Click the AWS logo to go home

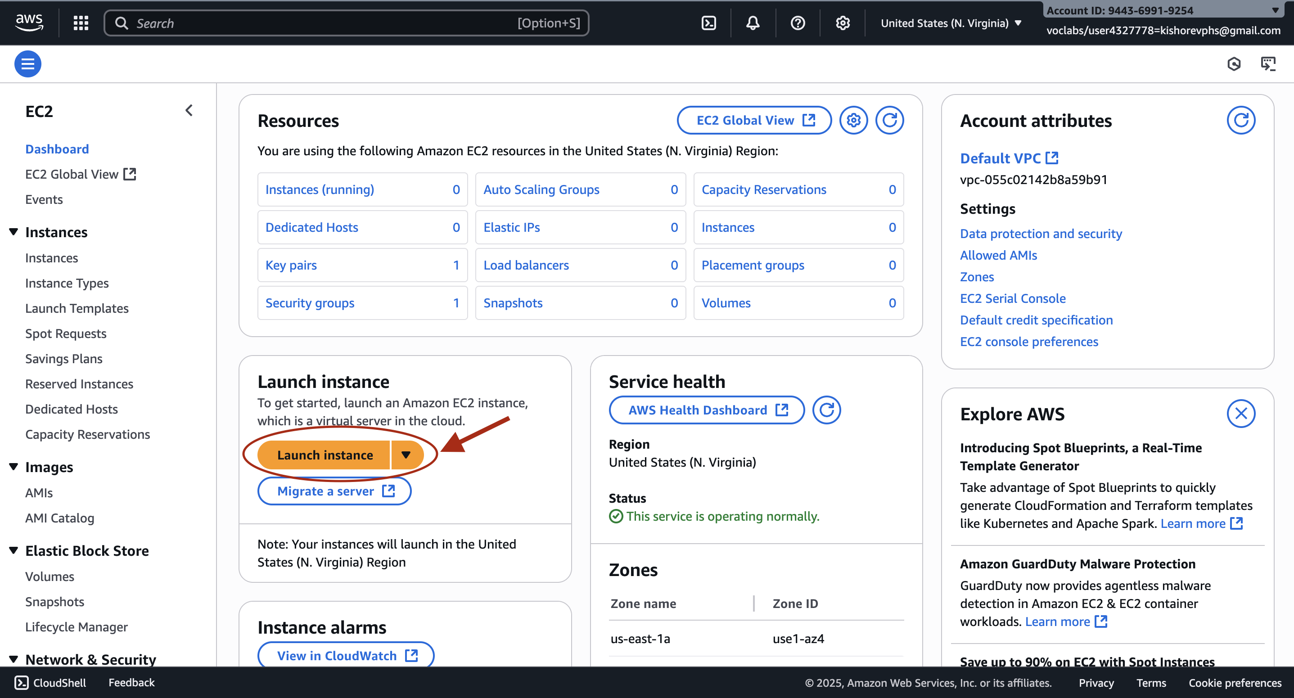(x=29, y=22)
